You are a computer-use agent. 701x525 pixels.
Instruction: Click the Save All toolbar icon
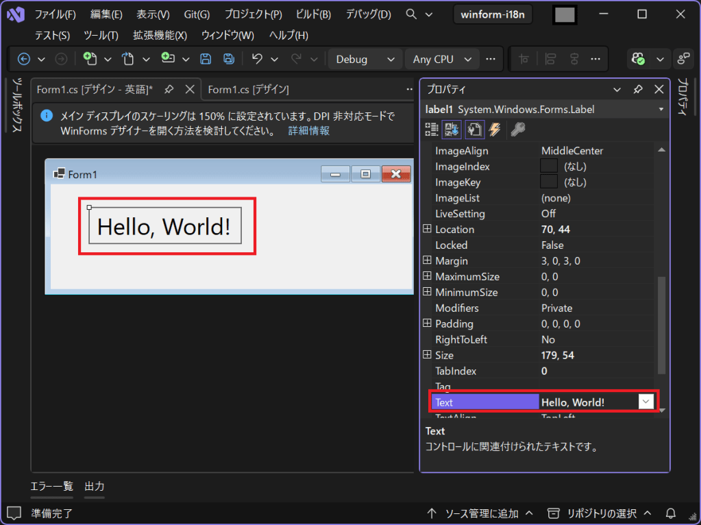(x=229, y=60)
